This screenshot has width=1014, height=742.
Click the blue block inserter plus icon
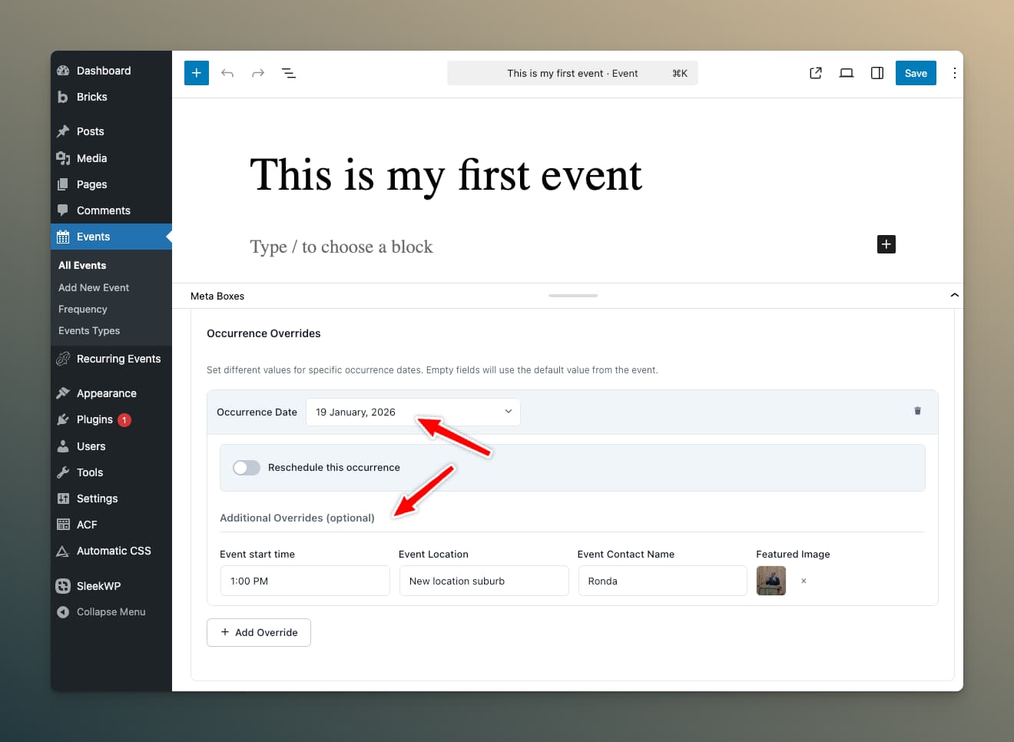197,73
